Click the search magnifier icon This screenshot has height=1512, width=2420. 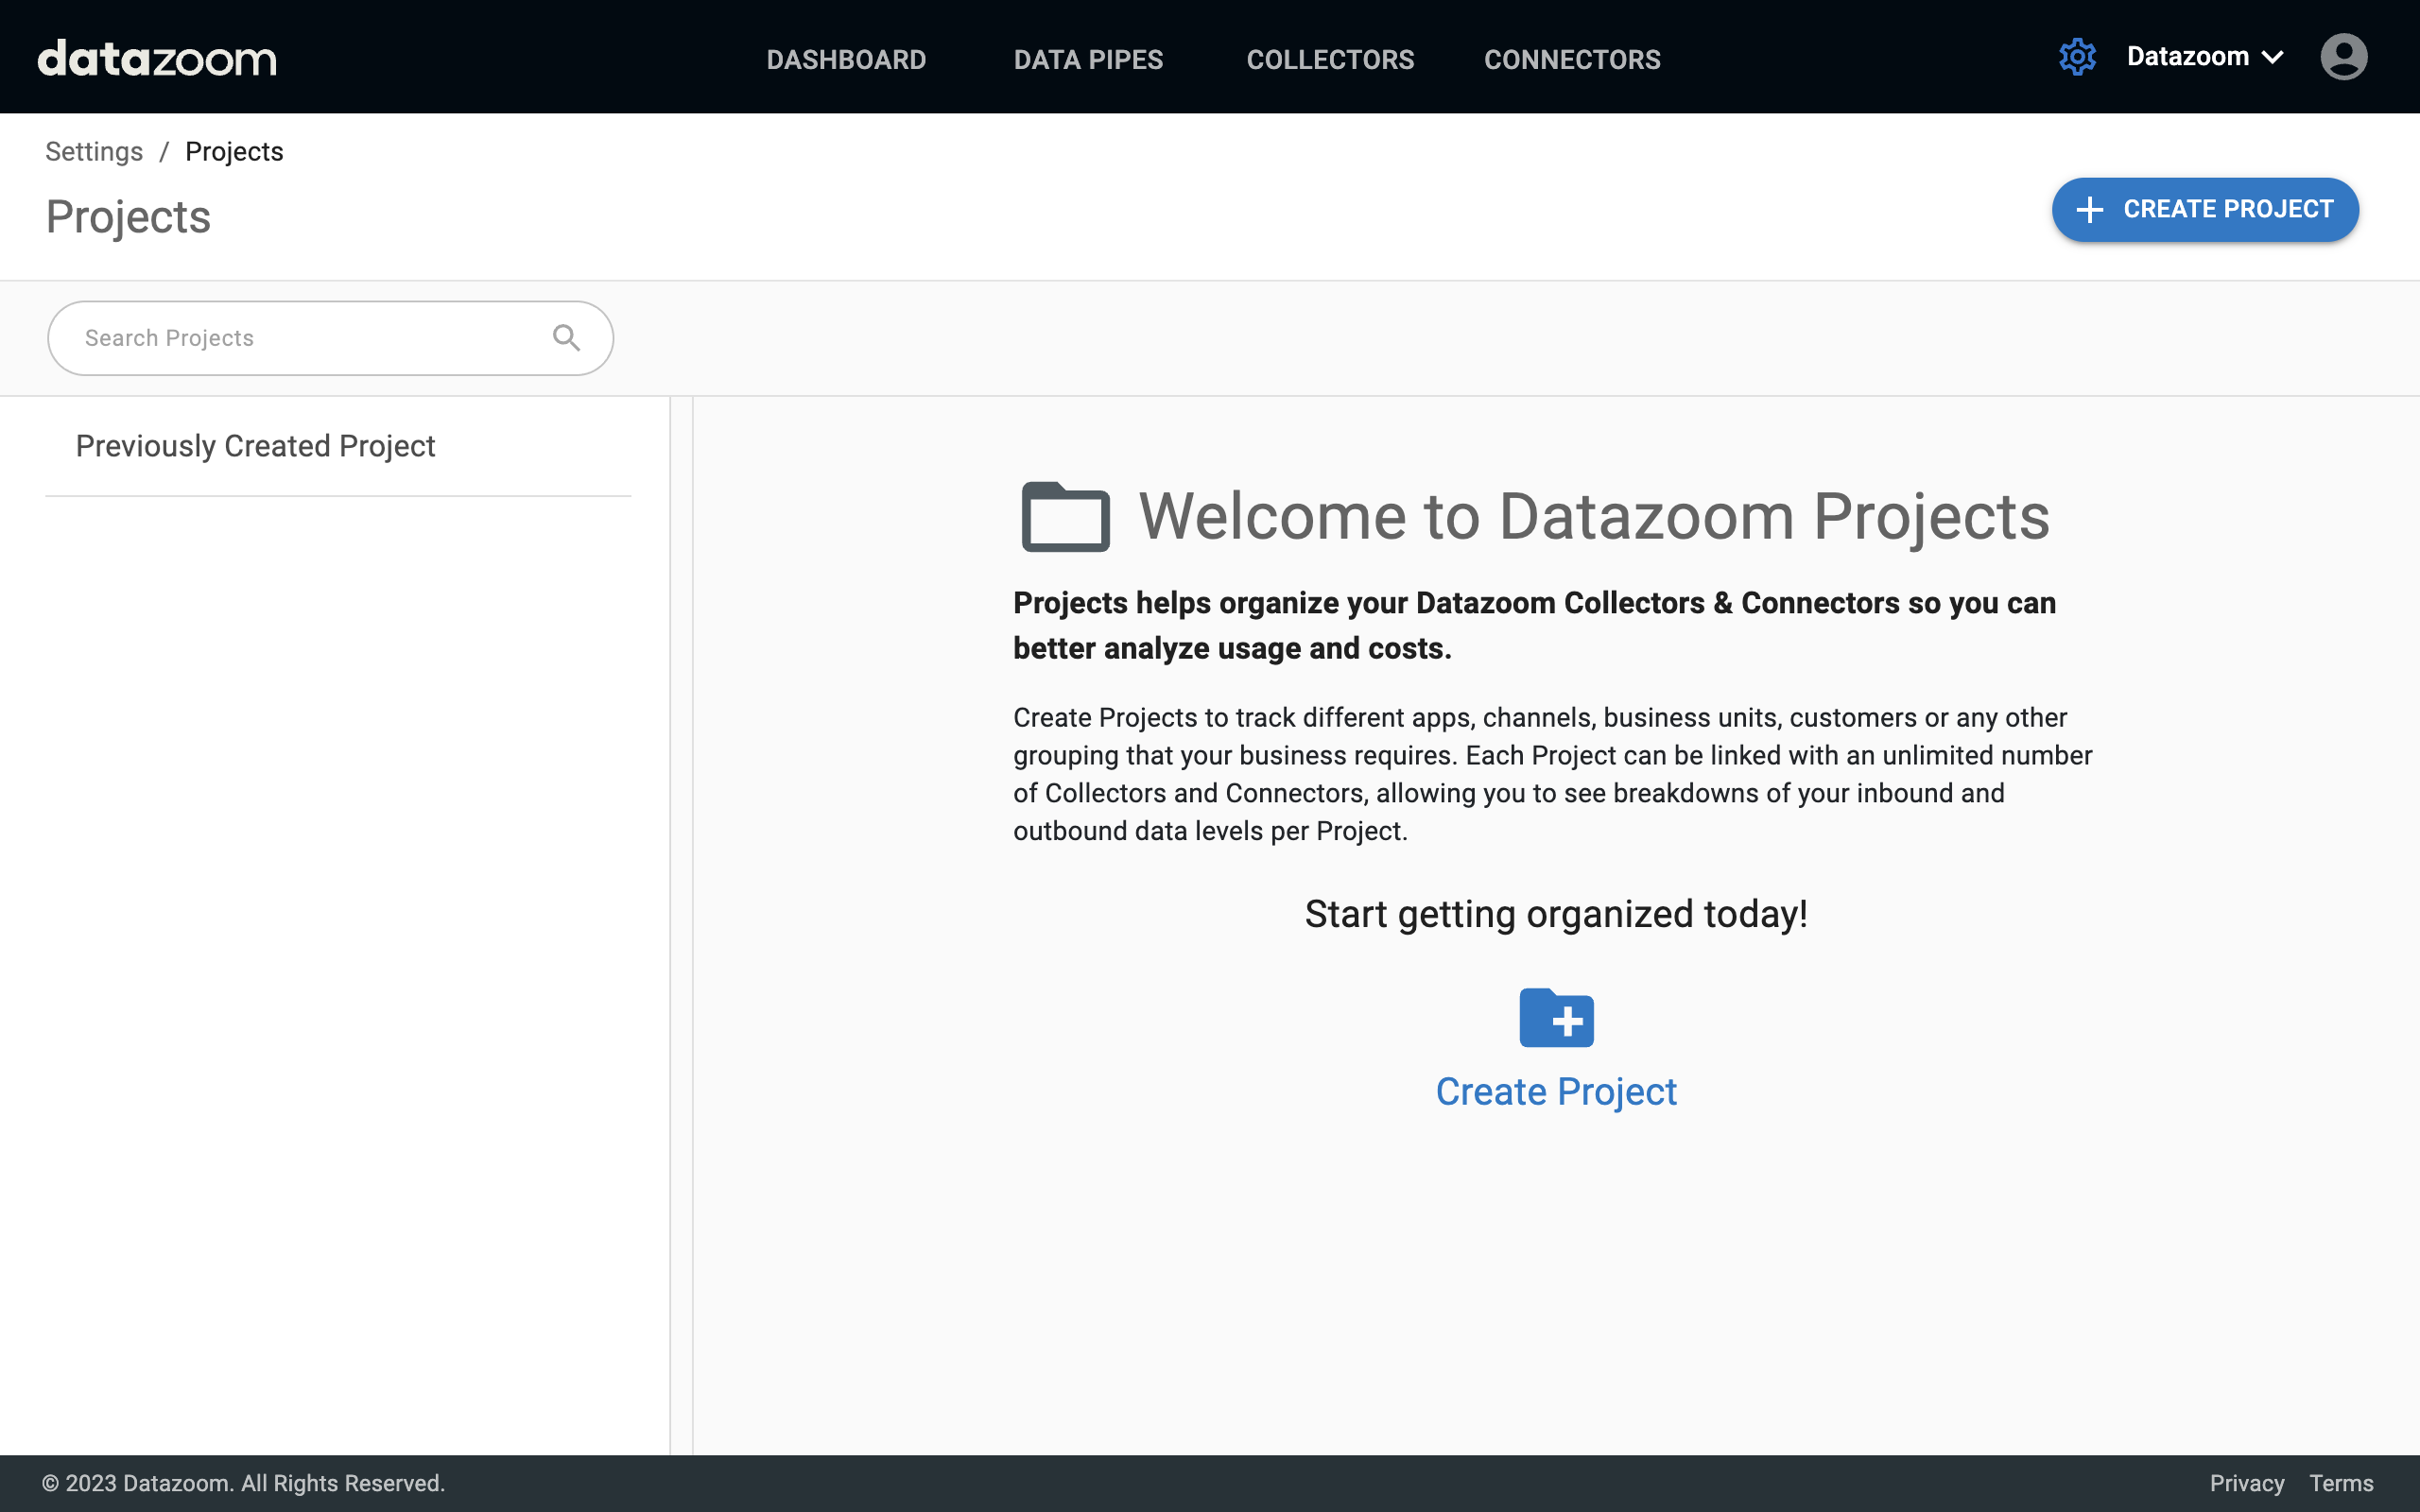(566, 338)
